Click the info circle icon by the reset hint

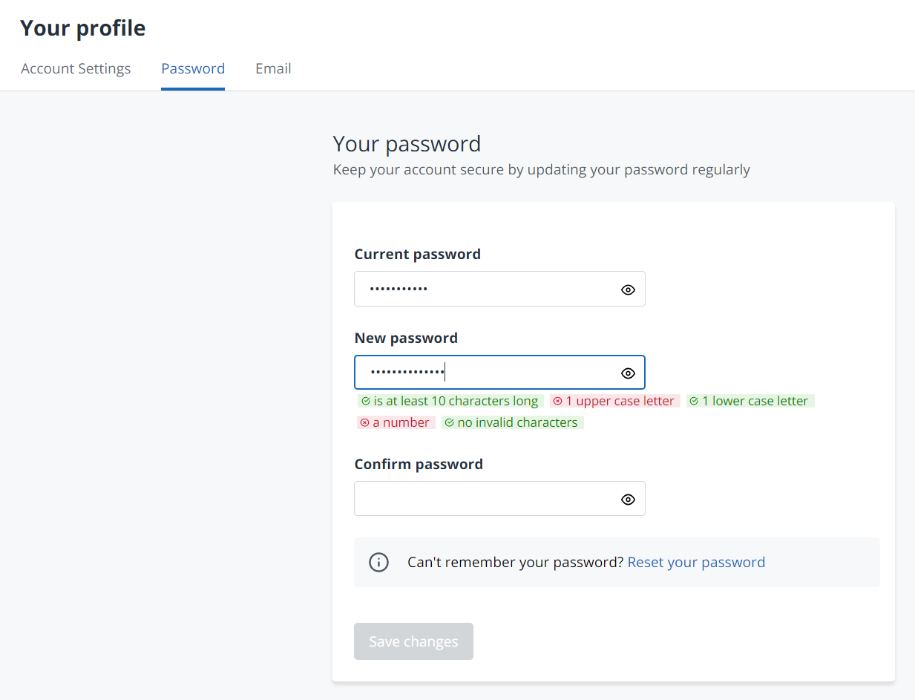coord(378,562)
